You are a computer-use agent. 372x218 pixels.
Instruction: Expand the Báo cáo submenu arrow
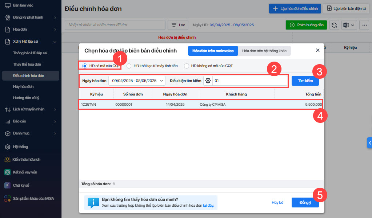[55, 121]
